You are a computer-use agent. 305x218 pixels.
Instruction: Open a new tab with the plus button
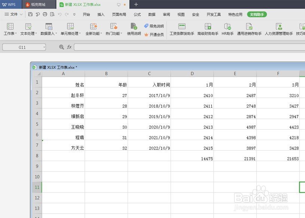click(136, 4)
